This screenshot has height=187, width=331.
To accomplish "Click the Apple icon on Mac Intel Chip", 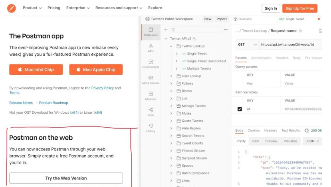I will [x=20, y=69].
